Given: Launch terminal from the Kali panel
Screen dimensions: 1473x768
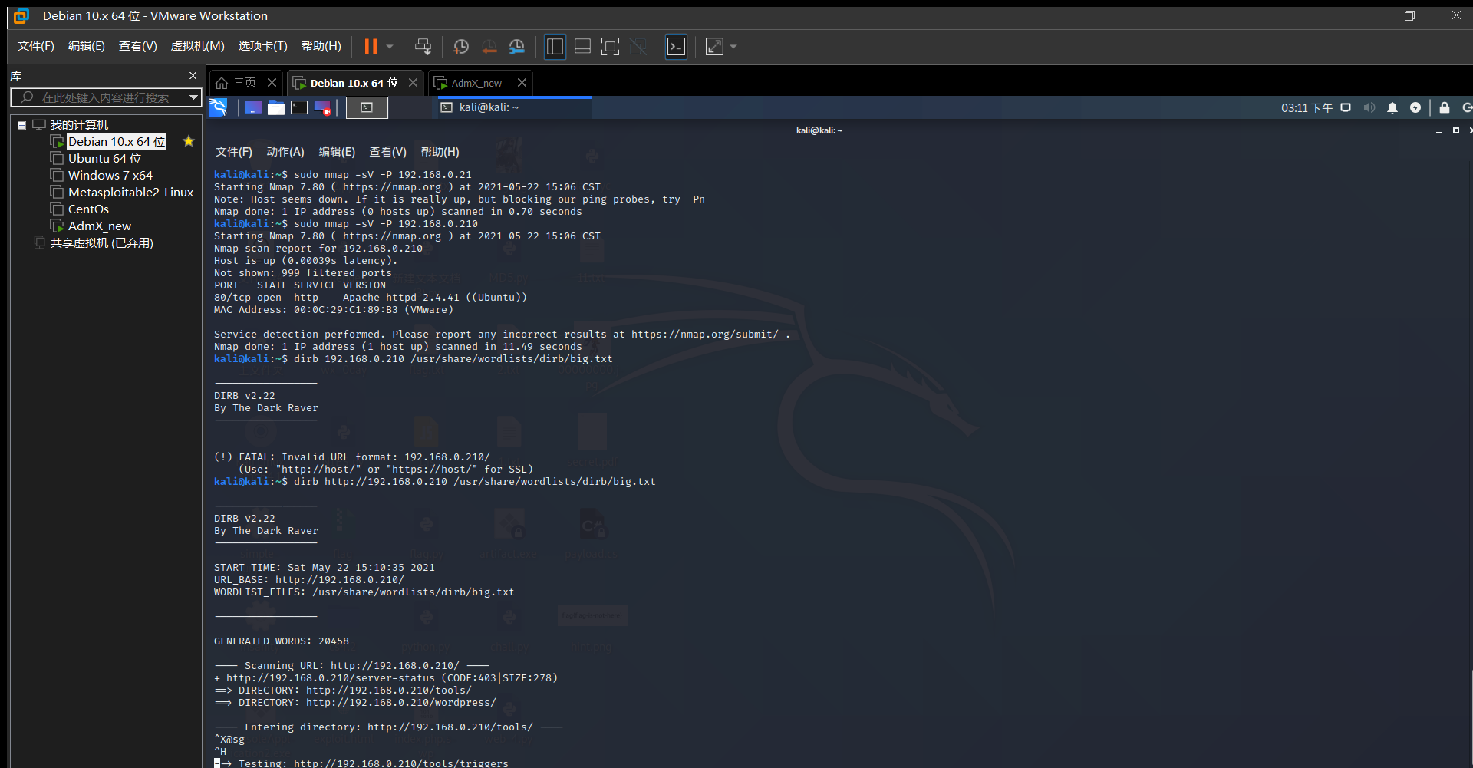Looking at the screenshot, I should (299, 107).
